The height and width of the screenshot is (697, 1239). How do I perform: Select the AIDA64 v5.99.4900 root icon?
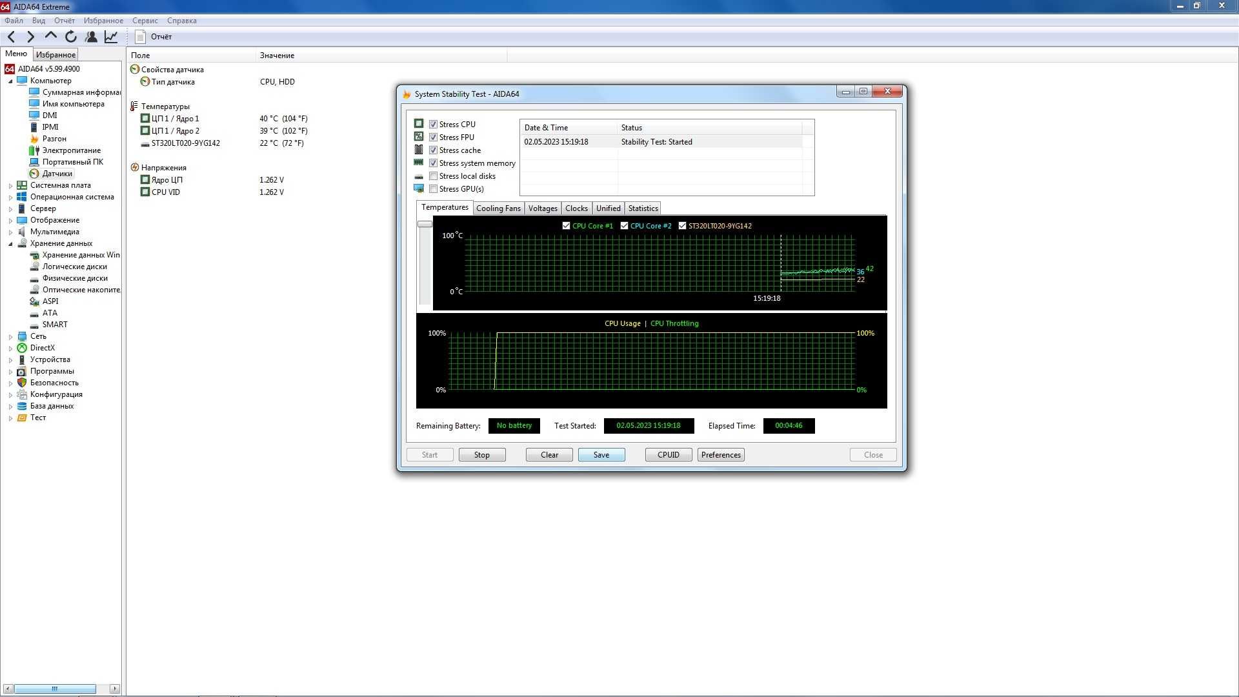10,69
